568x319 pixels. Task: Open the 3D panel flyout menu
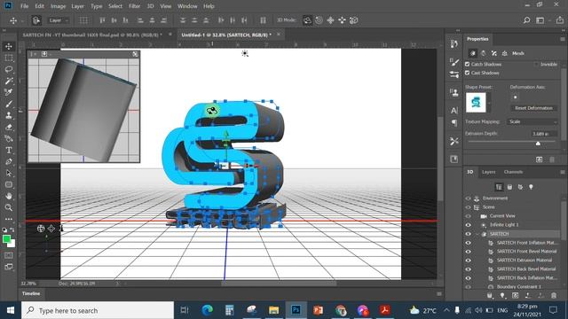563,172
